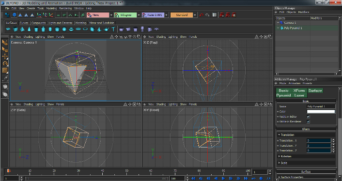
Task: Create a Poly Torus primitive
Action: (71, 29)
